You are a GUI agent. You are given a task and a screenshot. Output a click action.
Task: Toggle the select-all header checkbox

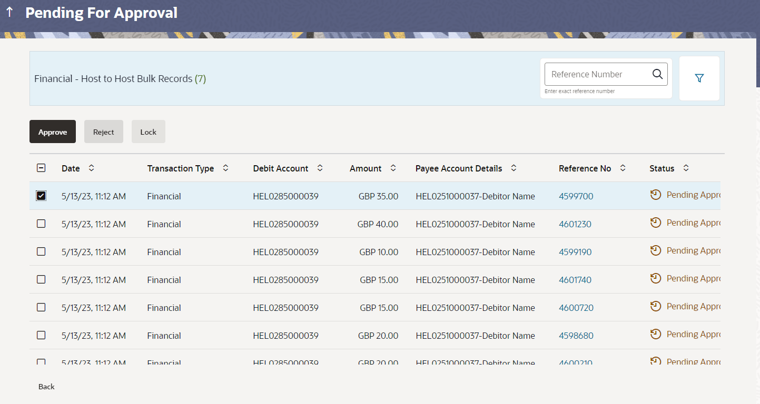pos(41,168)
